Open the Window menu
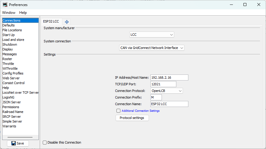 point(9,13)
